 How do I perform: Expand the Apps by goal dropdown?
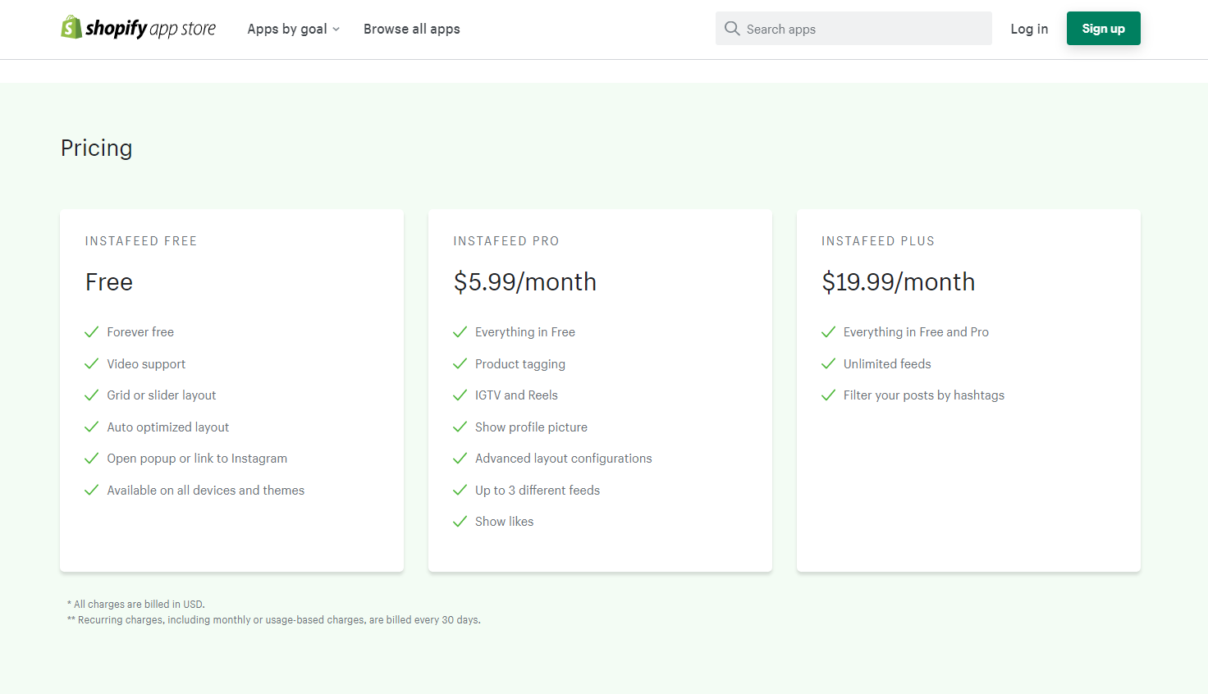(287, 29)
